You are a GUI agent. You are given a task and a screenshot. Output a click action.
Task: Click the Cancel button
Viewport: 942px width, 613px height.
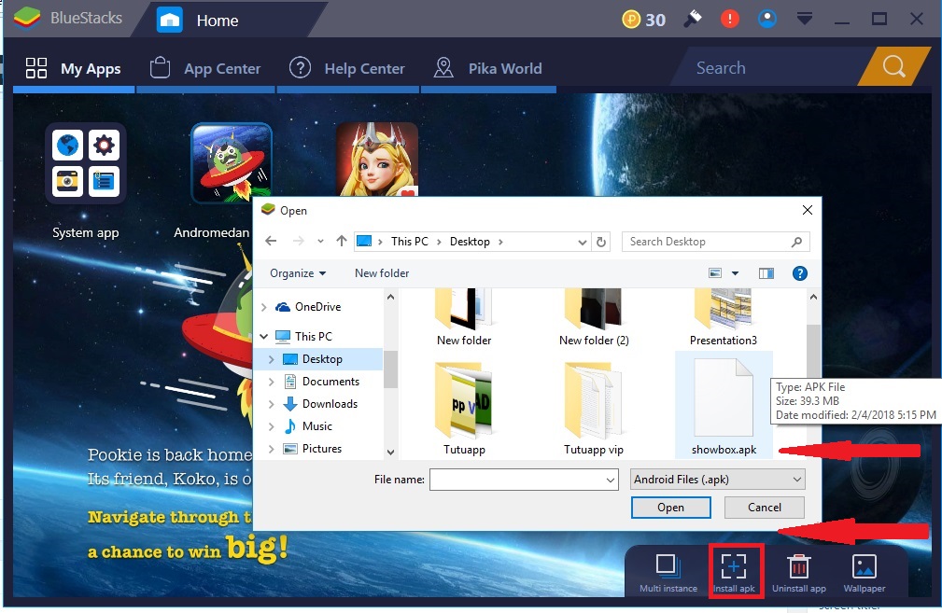coord(765,508)
